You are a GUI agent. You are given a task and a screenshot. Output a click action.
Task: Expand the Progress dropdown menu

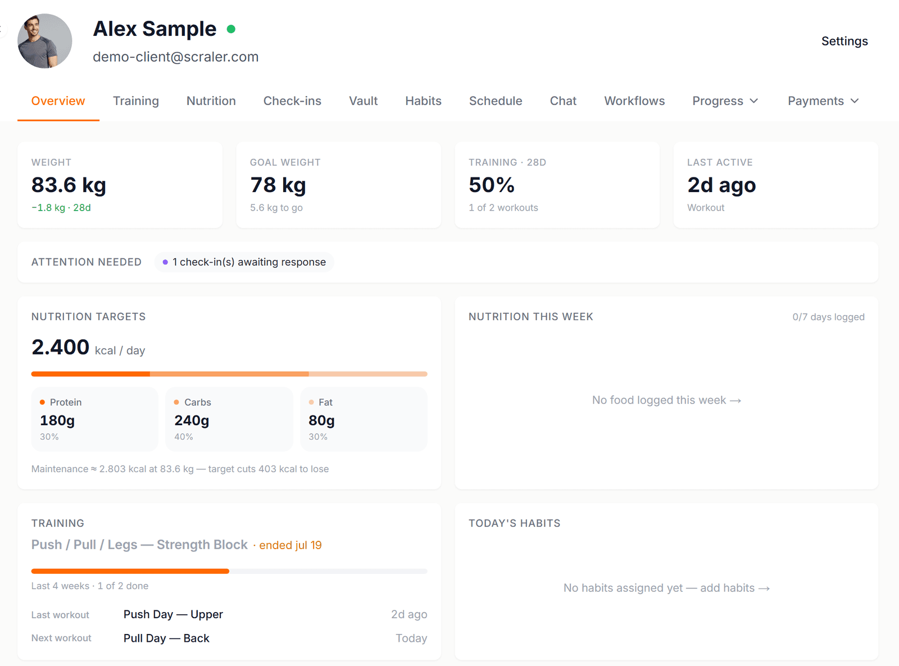tap(725, 101)
